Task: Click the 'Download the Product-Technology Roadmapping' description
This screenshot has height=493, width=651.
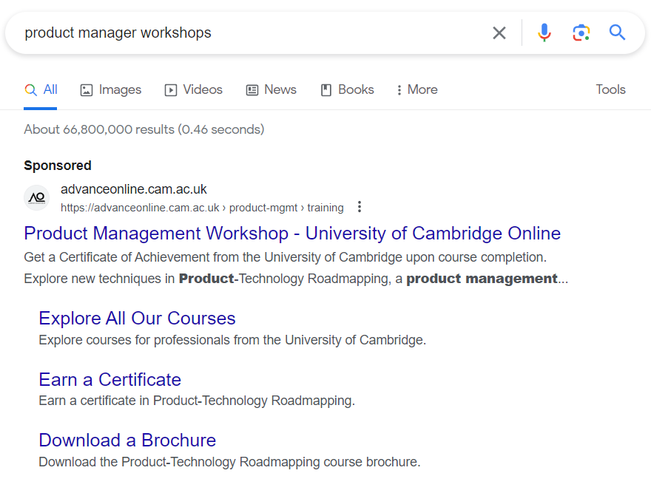Action: coord(229,462)
